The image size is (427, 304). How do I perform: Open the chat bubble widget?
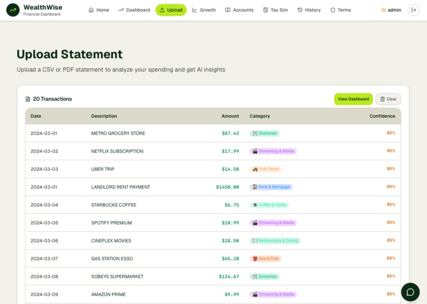click(x=410, y=292)
